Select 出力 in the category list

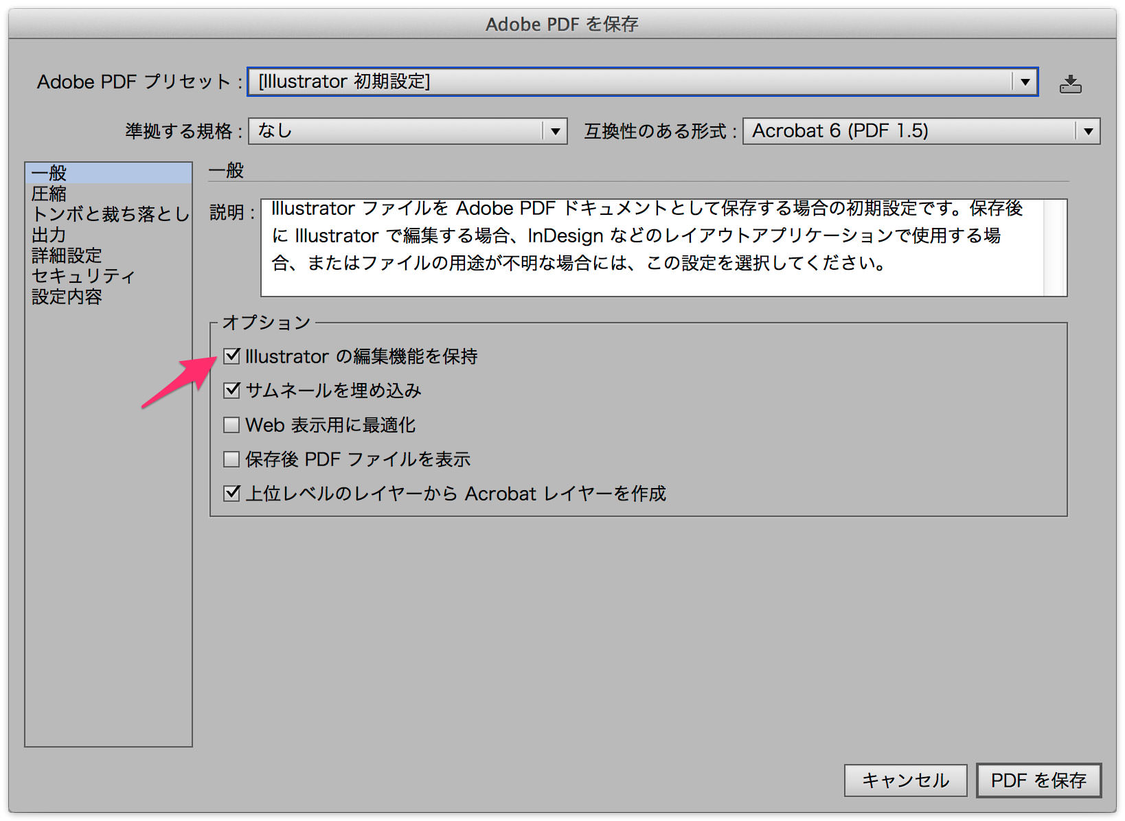pyautogui.click(x=108, y=235)
